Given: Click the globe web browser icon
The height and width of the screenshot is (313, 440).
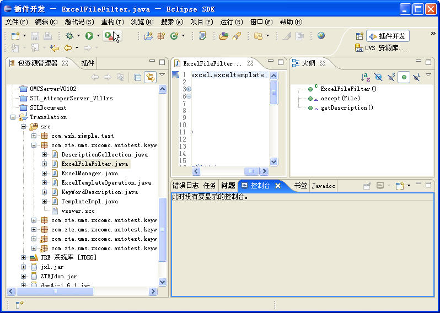Looking at the screenshot, I should pos(321,36).
